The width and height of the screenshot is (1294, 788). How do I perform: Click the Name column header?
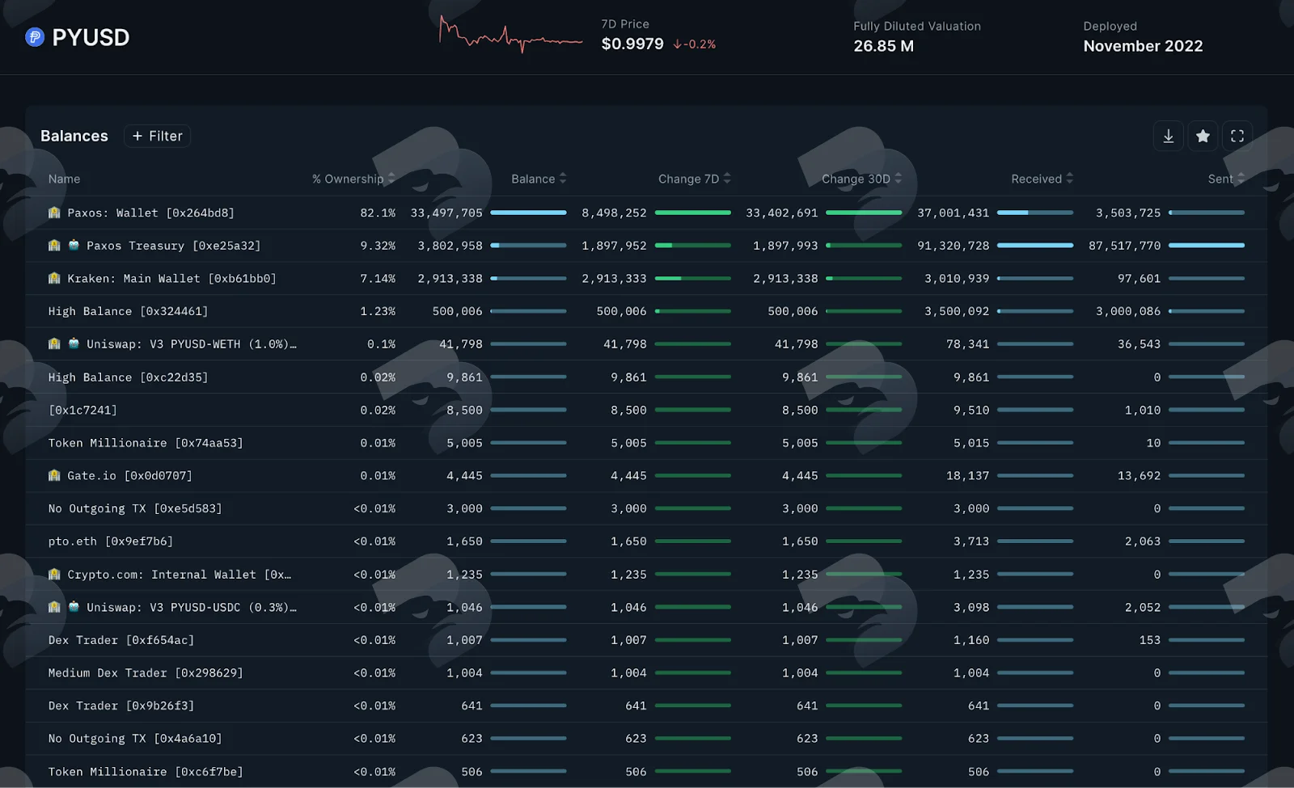tap(64, 179)
